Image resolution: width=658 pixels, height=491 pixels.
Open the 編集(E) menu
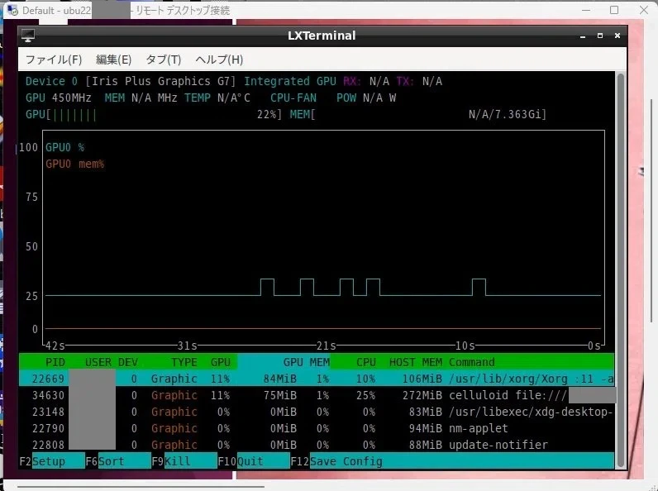tap(114, 60)
